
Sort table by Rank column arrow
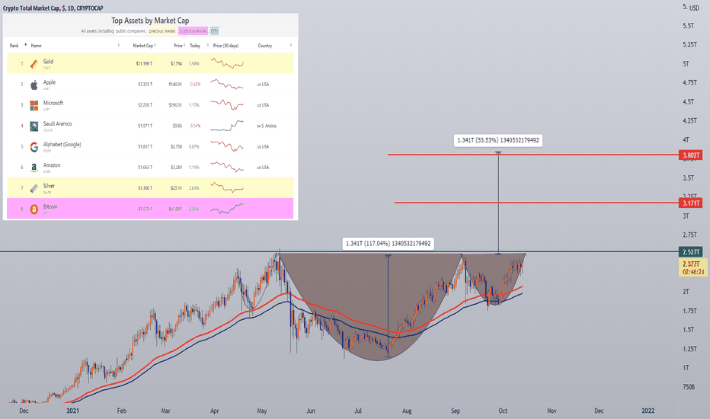click(25, 45)
